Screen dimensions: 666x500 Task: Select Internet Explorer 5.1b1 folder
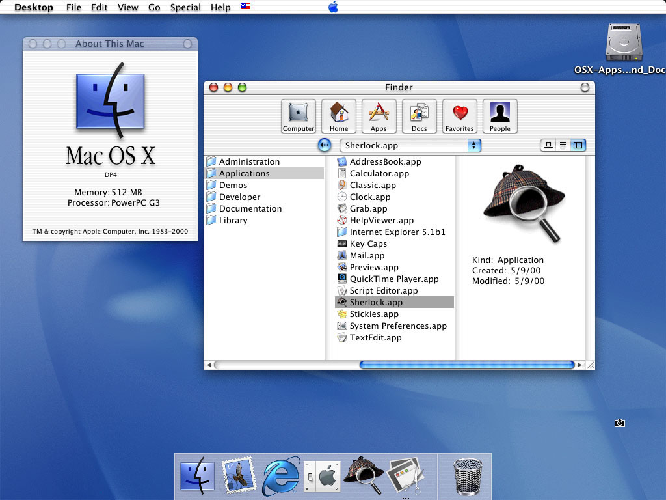point(395,232)
